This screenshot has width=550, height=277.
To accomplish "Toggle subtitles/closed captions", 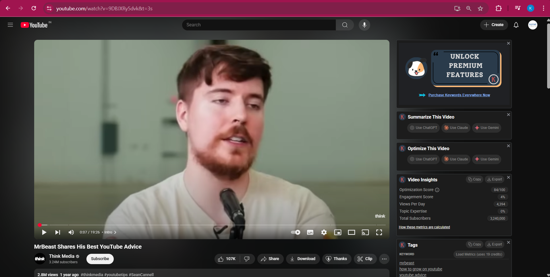I will click(x=310, y=232).
